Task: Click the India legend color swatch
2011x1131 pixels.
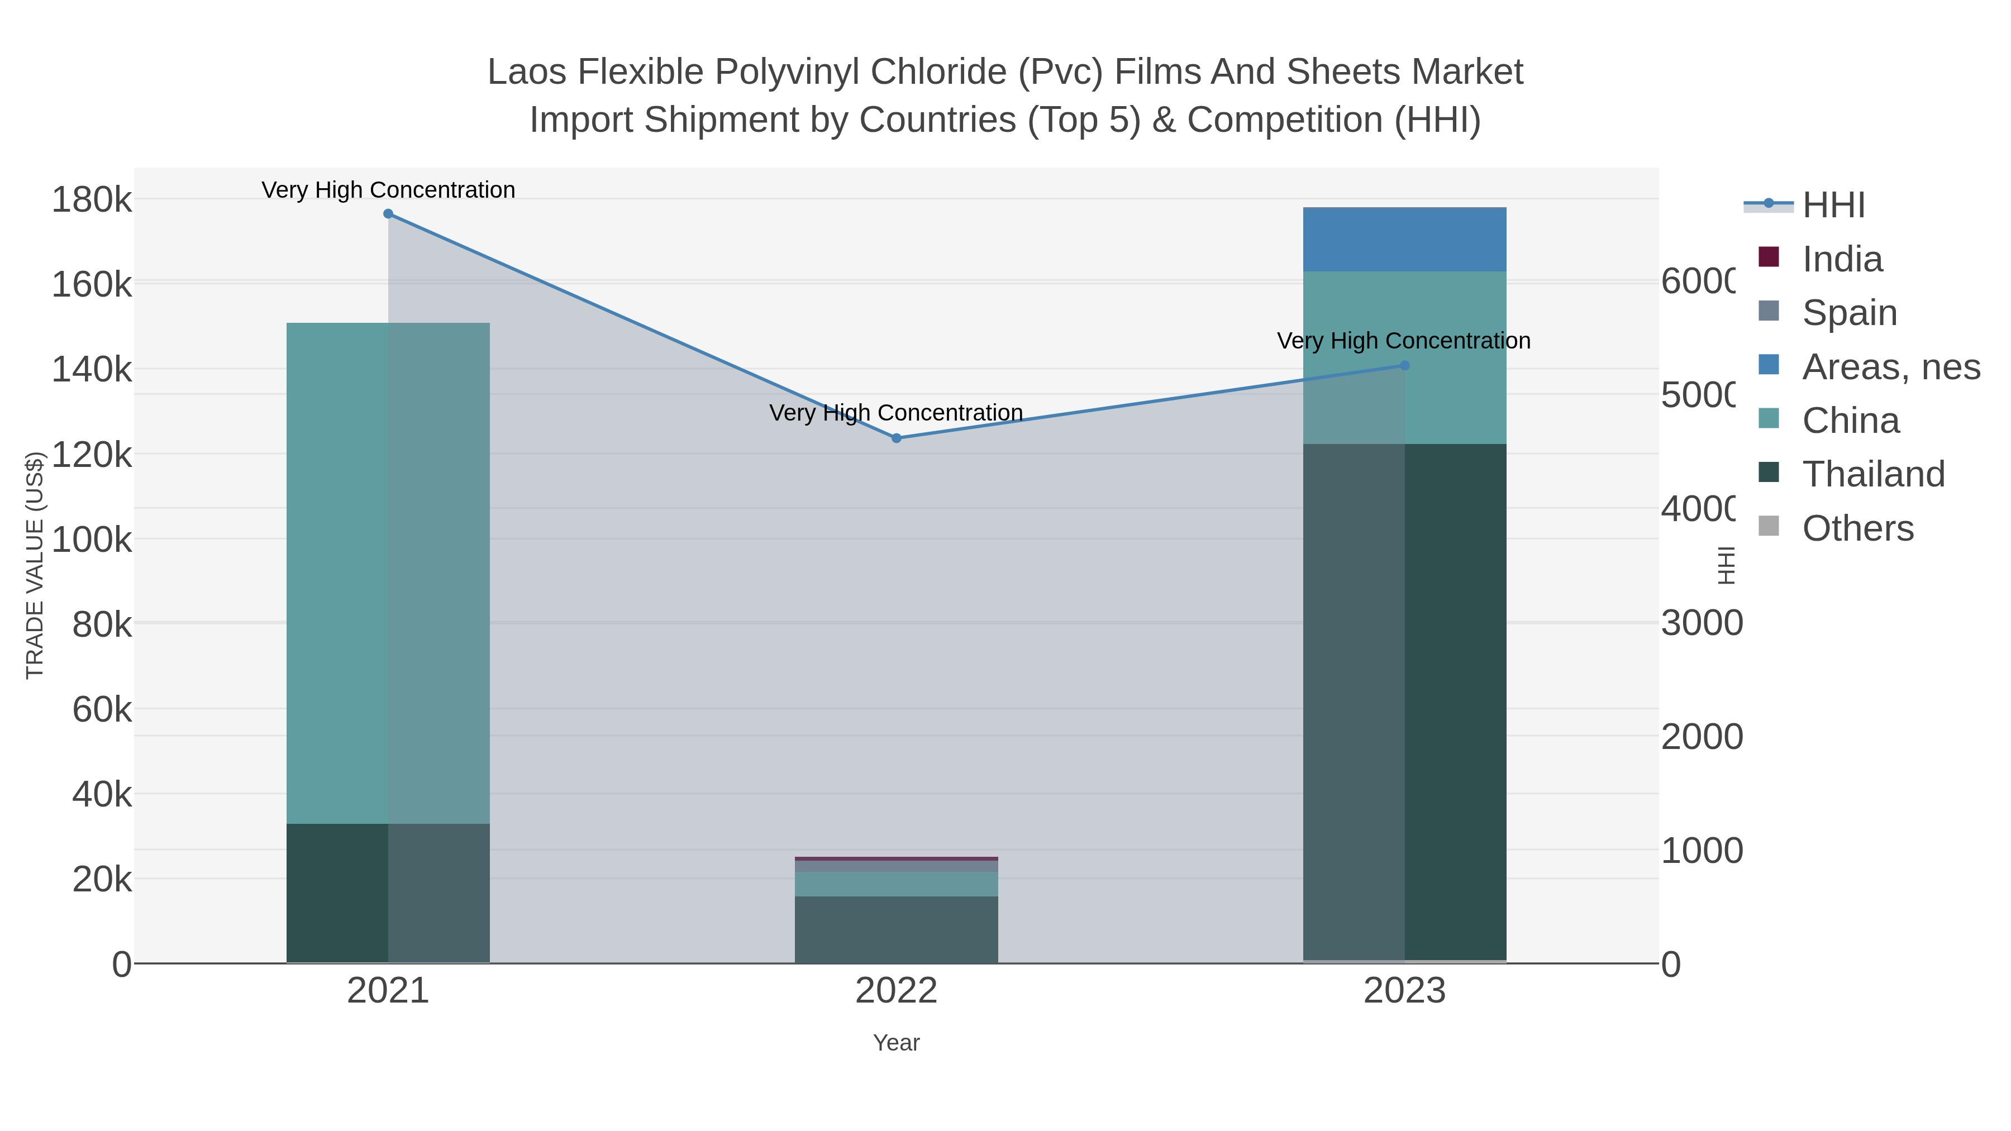Action: click(1768, 257)
